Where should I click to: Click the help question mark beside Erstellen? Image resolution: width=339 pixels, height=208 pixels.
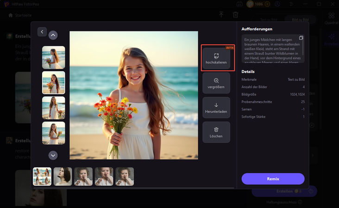[x=311, y=191]
